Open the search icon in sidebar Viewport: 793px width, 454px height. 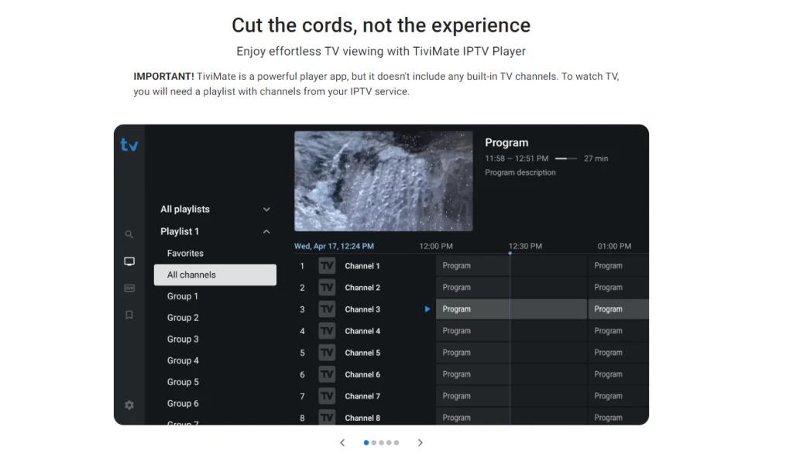[129, 234]
